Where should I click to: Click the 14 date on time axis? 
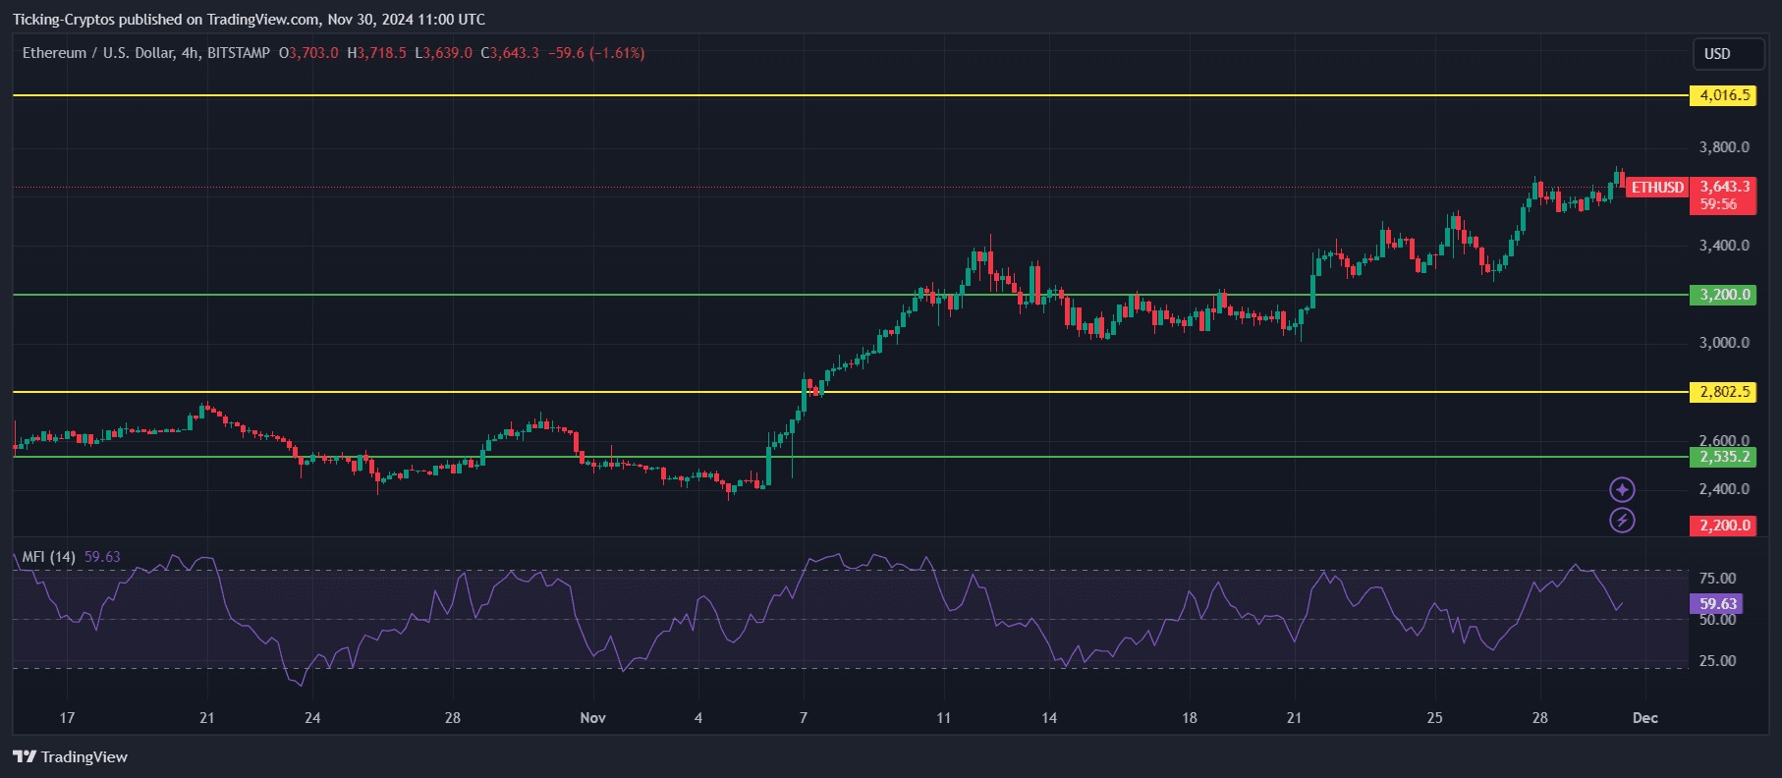pyautogui.click(x=1049, y=718)
